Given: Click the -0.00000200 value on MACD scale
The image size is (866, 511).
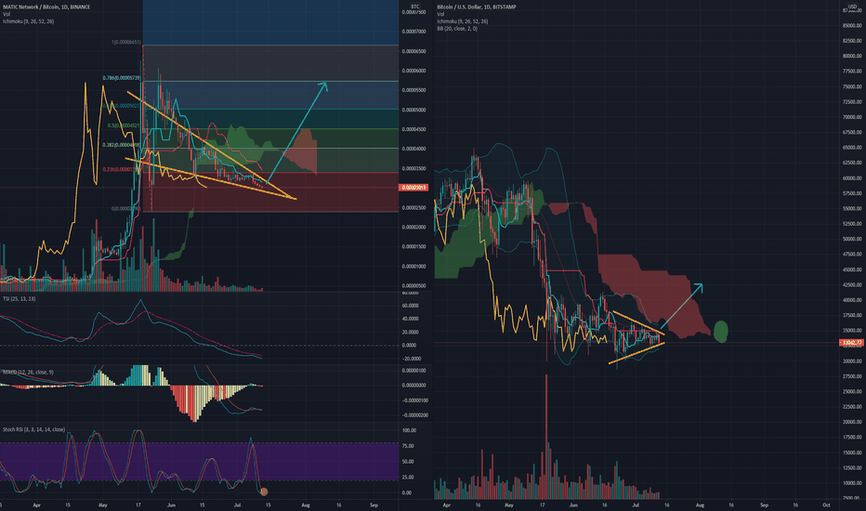Looking at the screenshot, I should [x=414, y=415].
